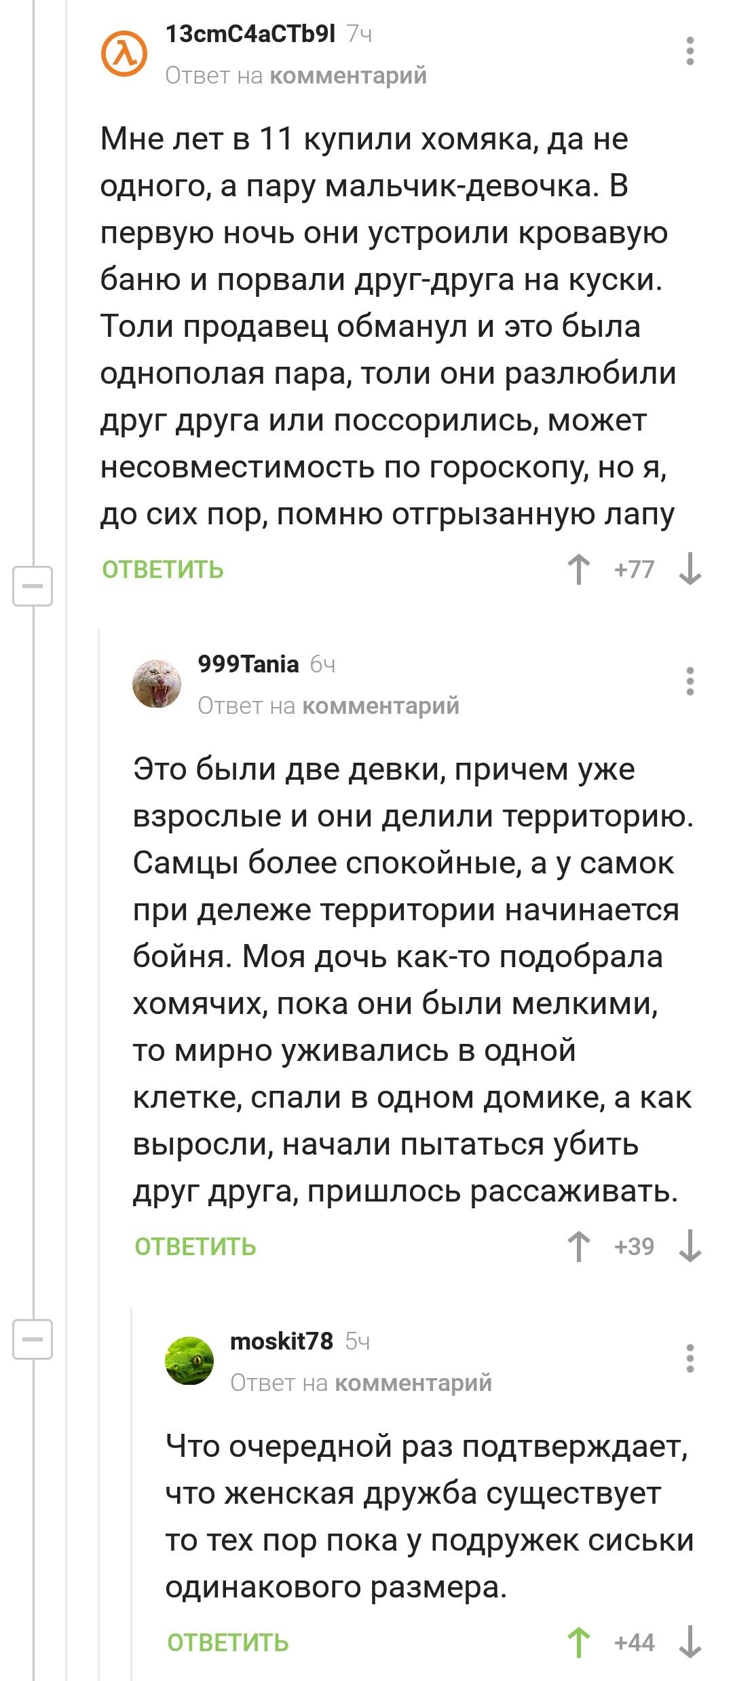Click the Half-Life lambda avatar of 13cmC4aCTb9l
The width and height of the screenshot is (733, 1681).
point(124,53)
